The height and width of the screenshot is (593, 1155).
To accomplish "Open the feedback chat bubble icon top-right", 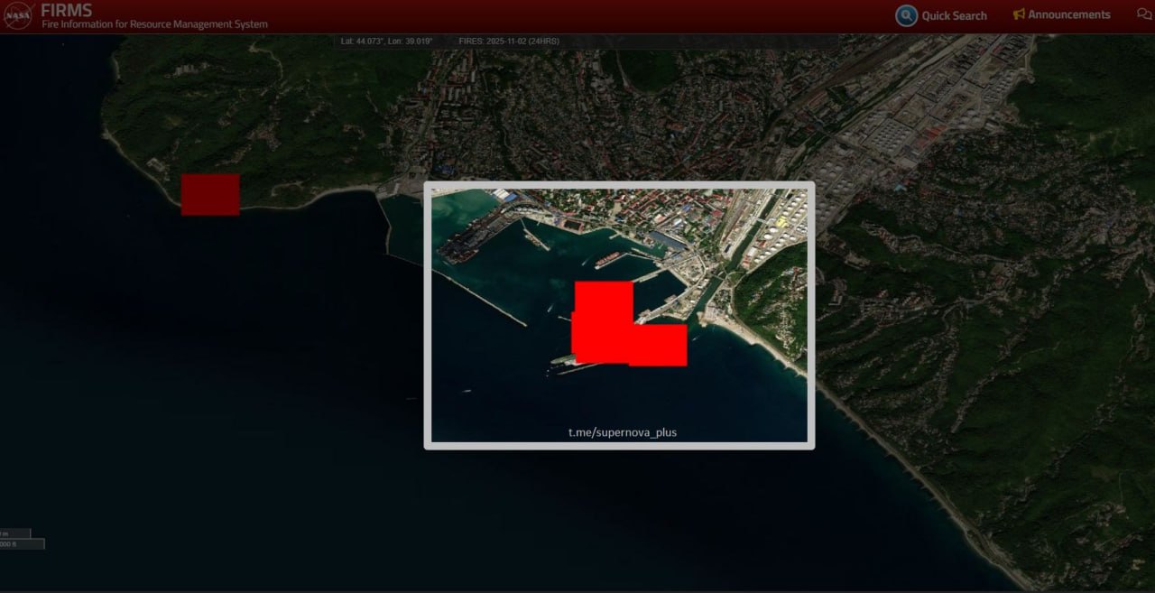I will click(1144, 14).
